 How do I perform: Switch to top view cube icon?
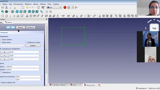click(21, 12)
